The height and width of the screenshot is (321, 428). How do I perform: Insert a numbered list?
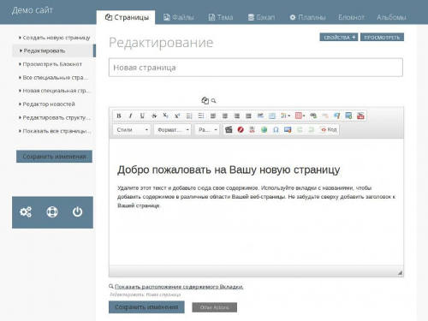tap(189, 116)
